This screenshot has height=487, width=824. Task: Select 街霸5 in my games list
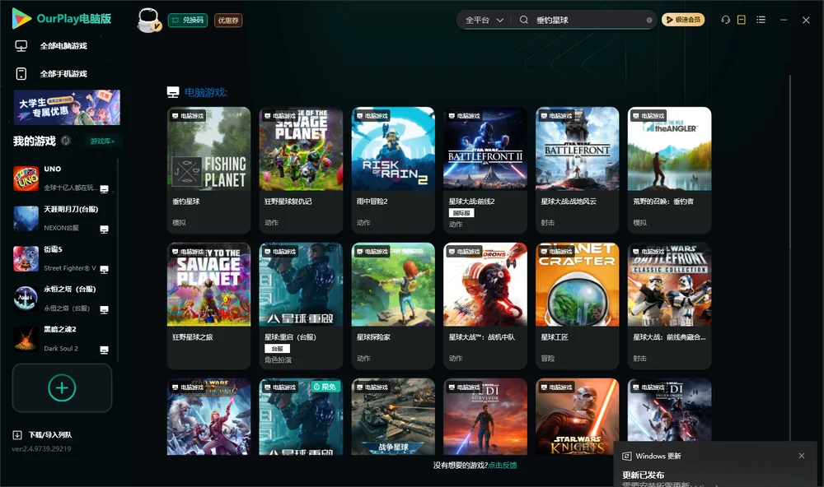62,258
